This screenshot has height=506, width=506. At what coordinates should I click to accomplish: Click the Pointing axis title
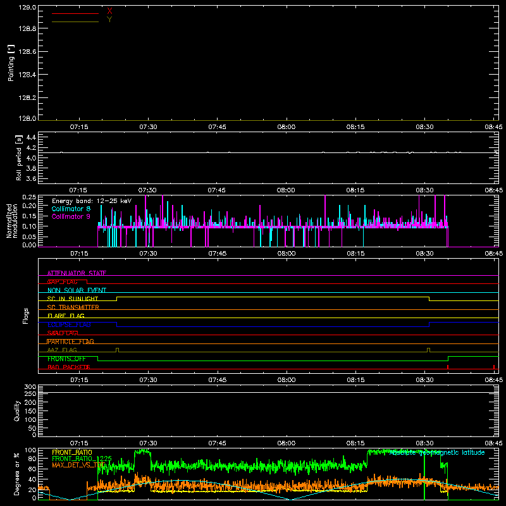point(11,63)
